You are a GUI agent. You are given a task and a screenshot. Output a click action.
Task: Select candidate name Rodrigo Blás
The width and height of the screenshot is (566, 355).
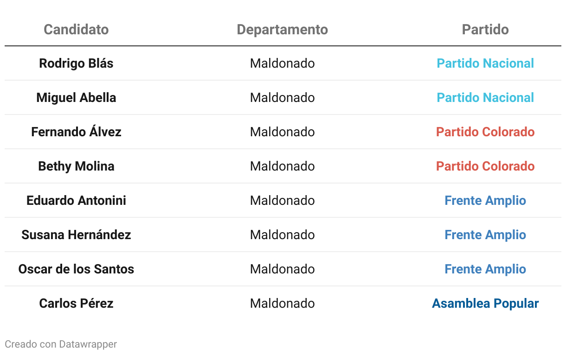76,63
